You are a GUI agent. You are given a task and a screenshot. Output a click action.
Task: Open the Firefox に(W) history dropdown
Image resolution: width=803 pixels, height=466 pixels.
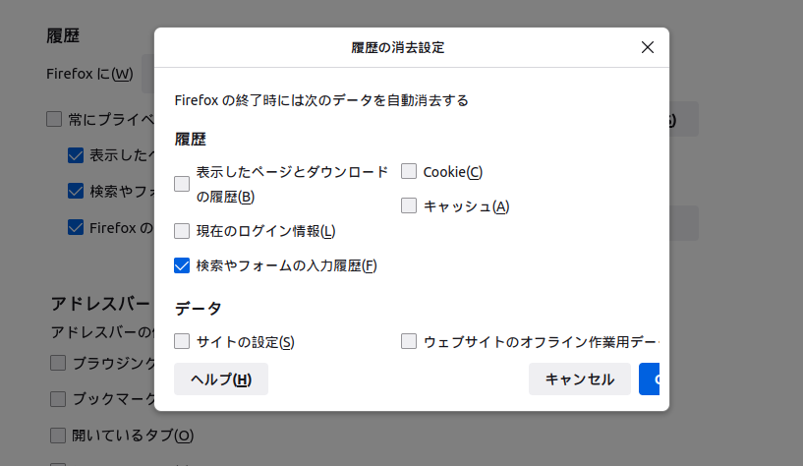pos(147,74)
